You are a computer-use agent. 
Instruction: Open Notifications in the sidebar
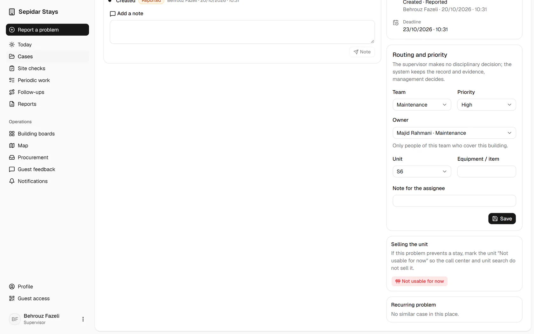point(47,181)
